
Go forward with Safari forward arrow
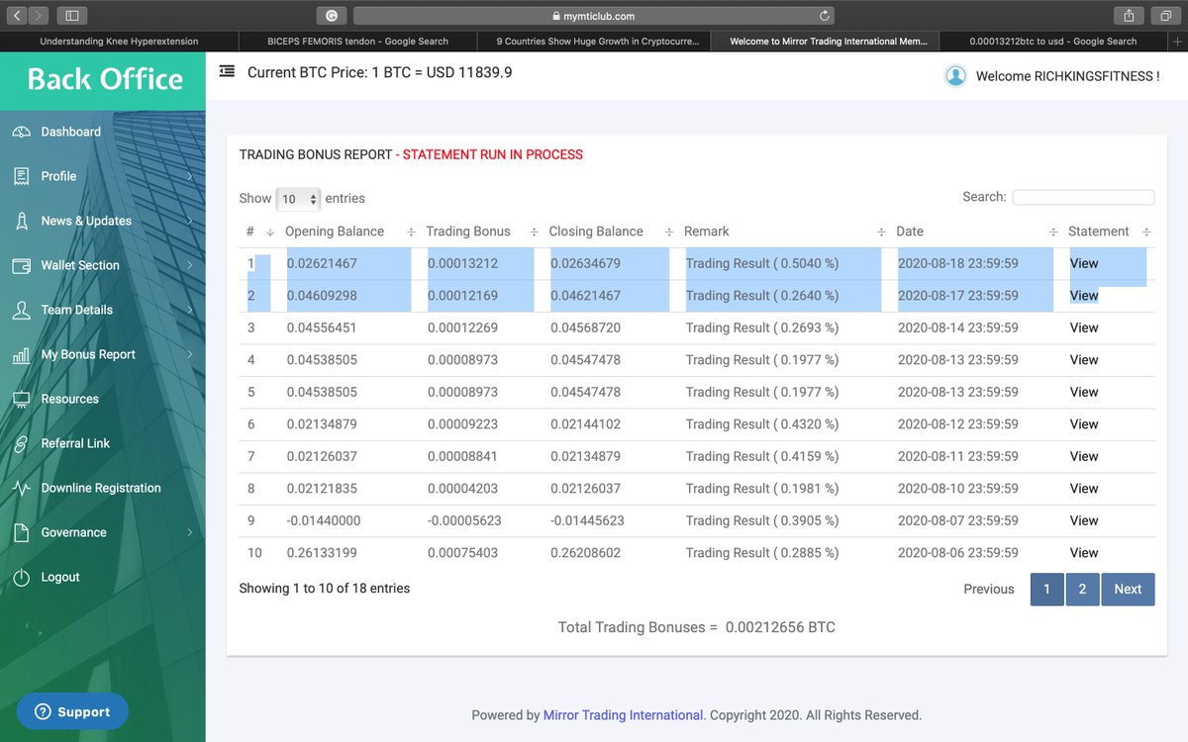click(38, 16)
